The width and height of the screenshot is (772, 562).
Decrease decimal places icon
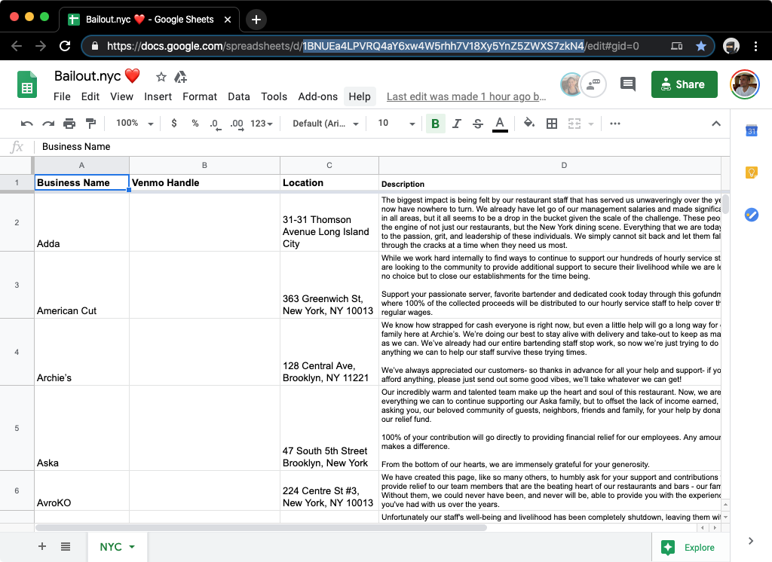(215, 124)
